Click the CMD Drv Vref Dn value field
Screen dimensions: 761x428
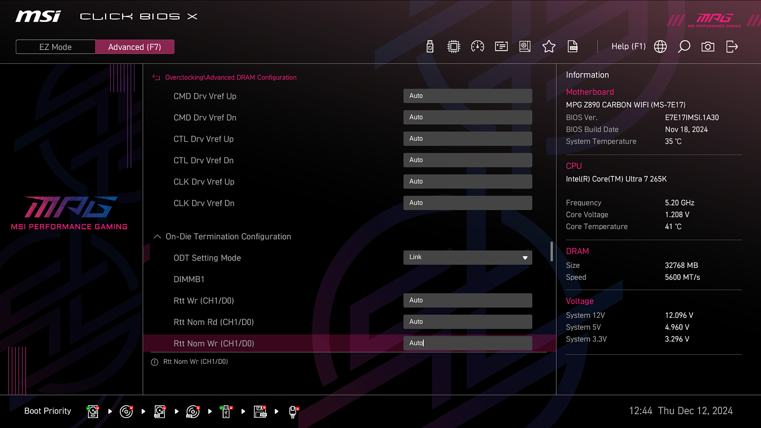pyautogui.click(x=468, y=117)
